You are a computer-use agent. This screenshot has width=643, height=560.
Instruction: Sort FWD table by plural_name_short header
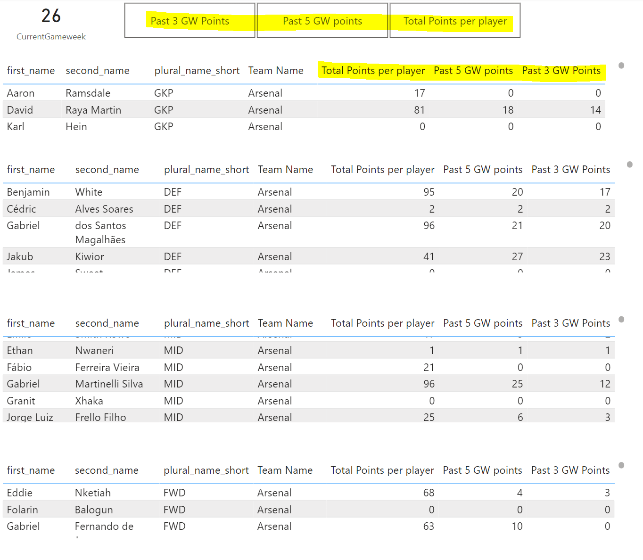click(x=206, y=470)
